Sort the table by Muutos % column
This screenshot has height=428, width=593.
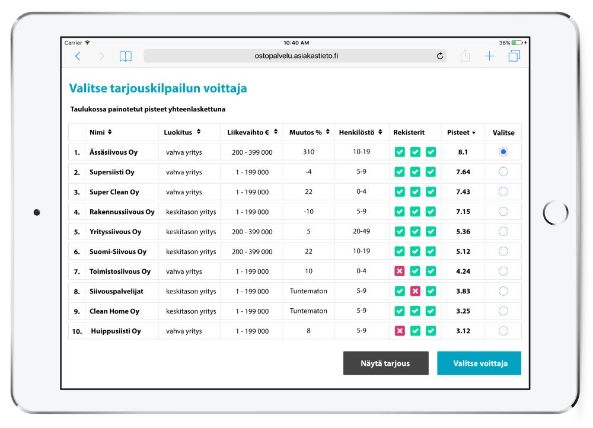[327, 132]
